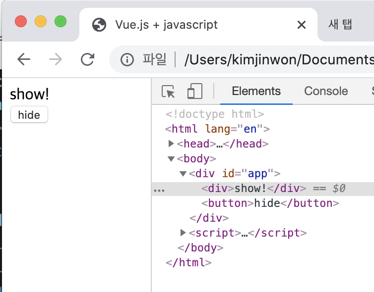Select the closing </body> line
This screenshot has height=292, width=374.
click(200, 248)
